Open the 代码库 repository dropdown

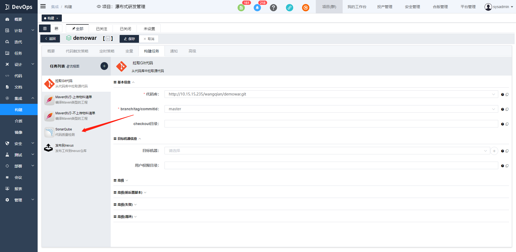331,94
